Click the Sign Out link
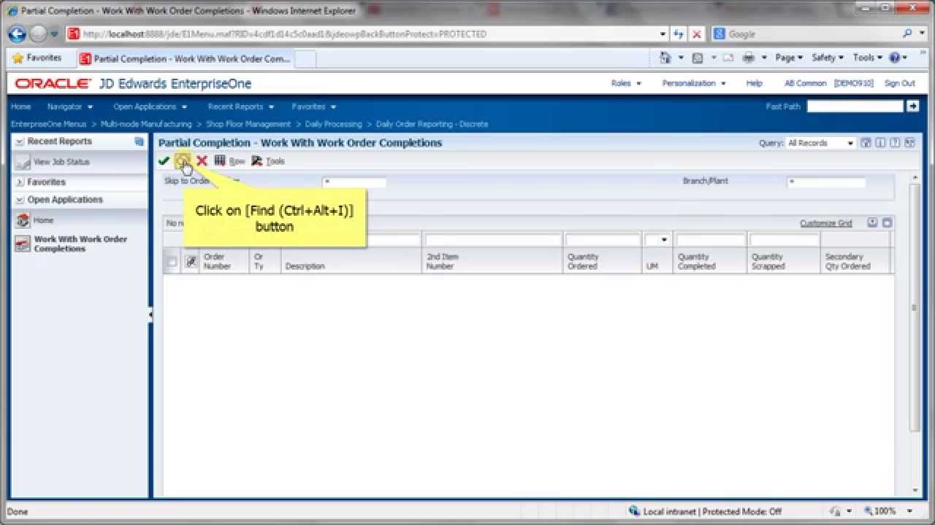 (x=900, y=83)
